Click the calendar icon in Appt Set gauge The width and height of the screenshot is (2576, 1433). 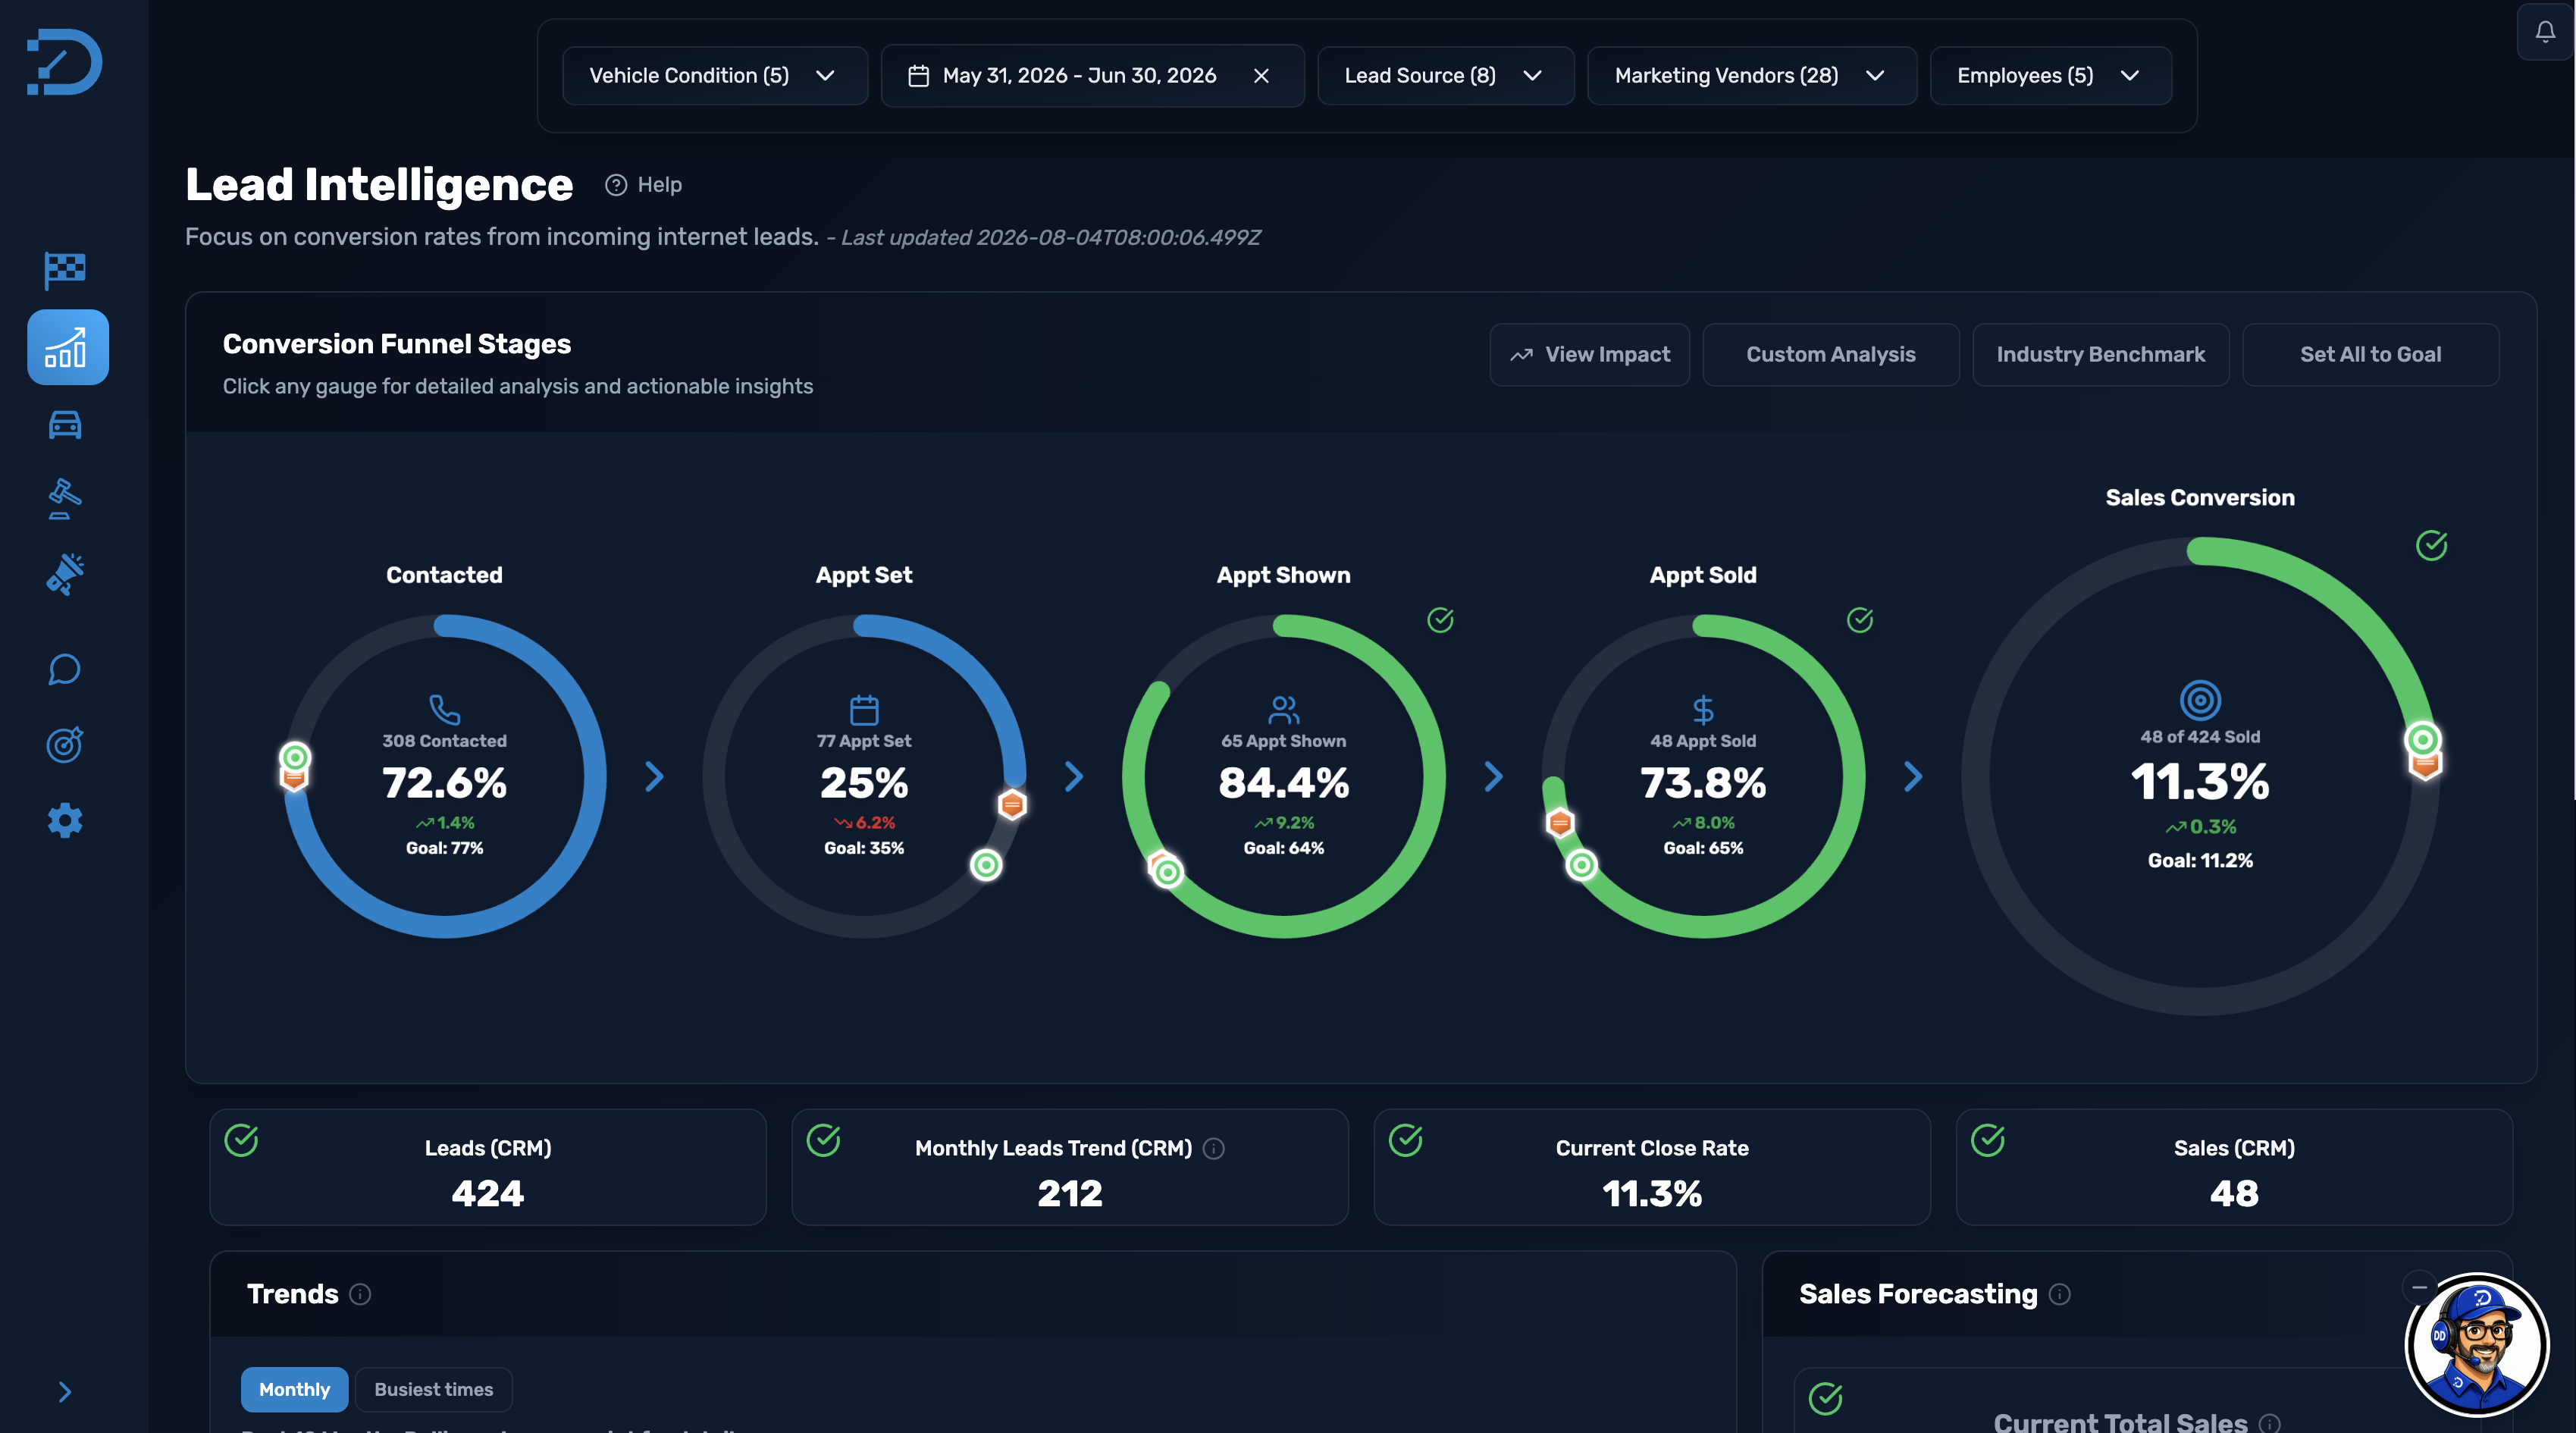864,709
